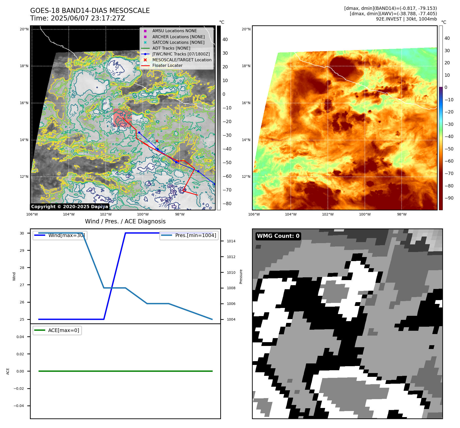Click the '12°N' label on the right map
Screen dimensions: 460x428
point(246,177)
